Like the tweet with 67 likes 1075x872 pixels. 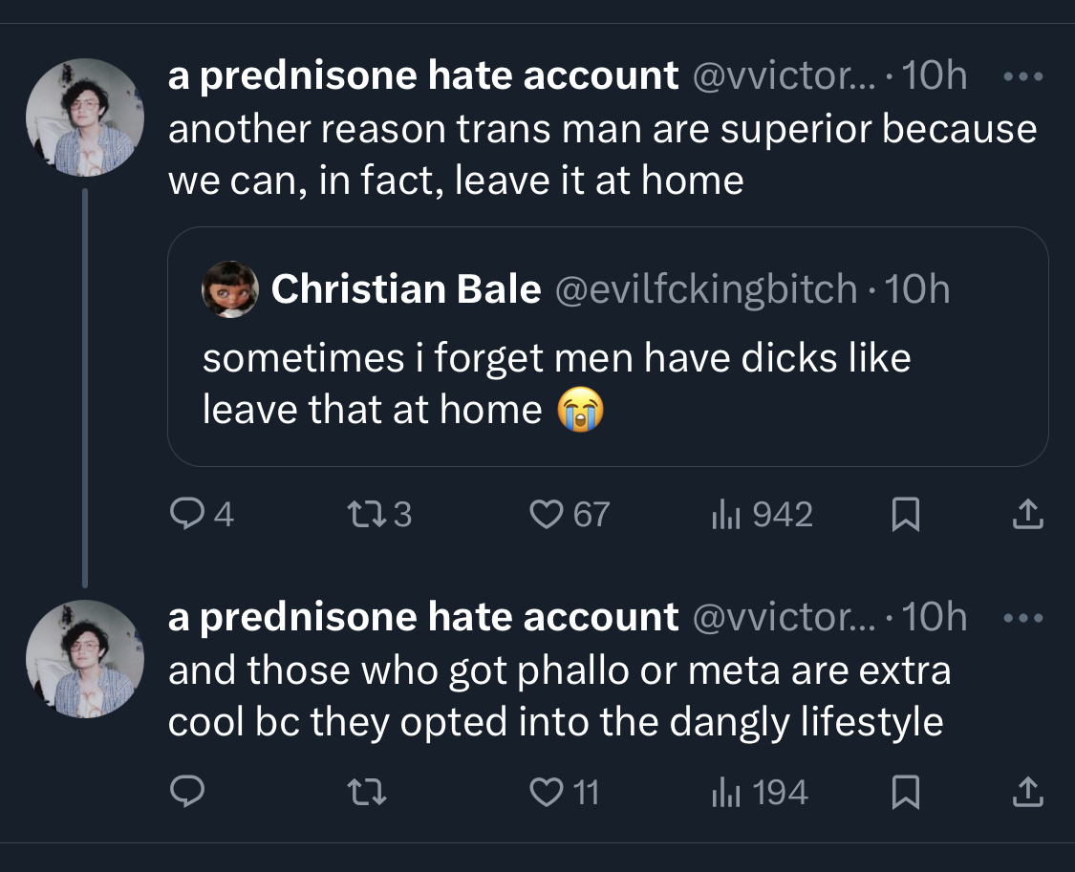click(x=570, y=514)
